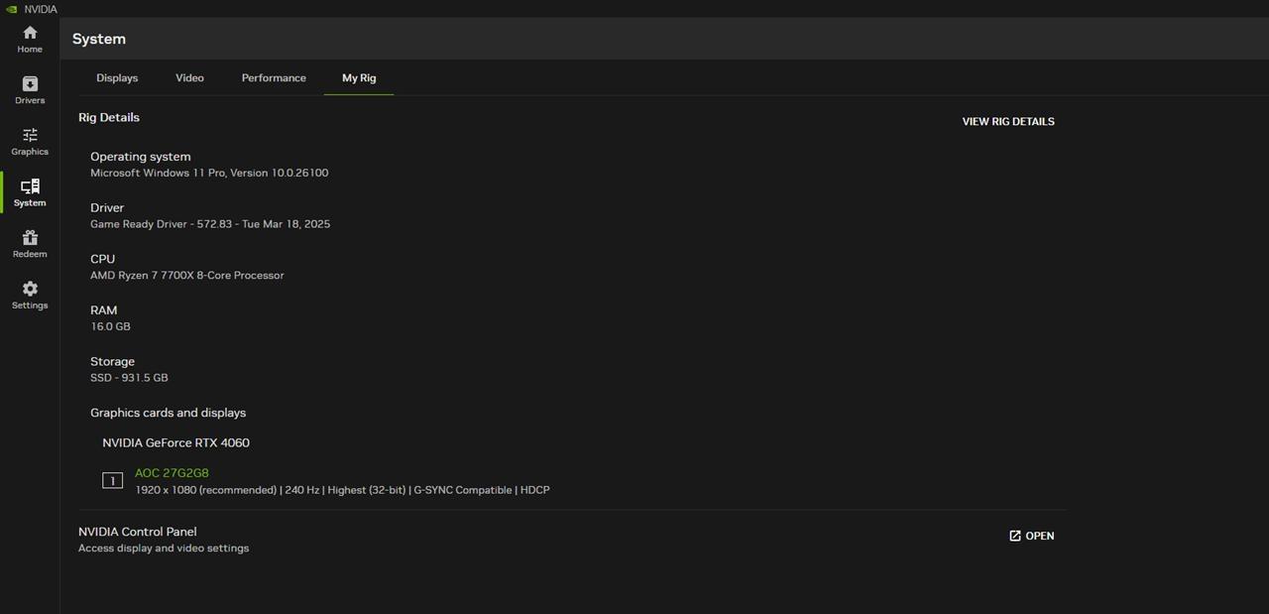Viewport: 1269px width, 614px height.
Task: Open the Home section in sidebar
Action: pos(30,39)
